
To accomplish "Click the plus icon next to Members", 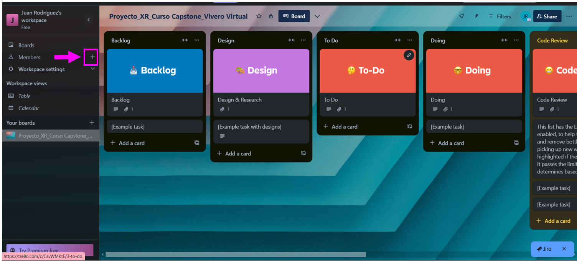I will tap(91, 57).
